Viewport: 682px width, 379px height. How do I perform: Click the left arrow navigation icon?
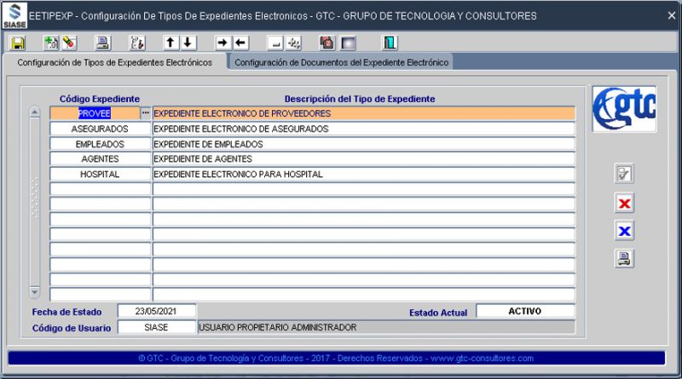click(241, 43)
